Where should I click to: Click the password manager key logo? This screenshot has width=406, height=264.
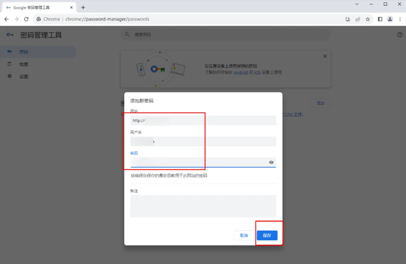coord(10,35)
